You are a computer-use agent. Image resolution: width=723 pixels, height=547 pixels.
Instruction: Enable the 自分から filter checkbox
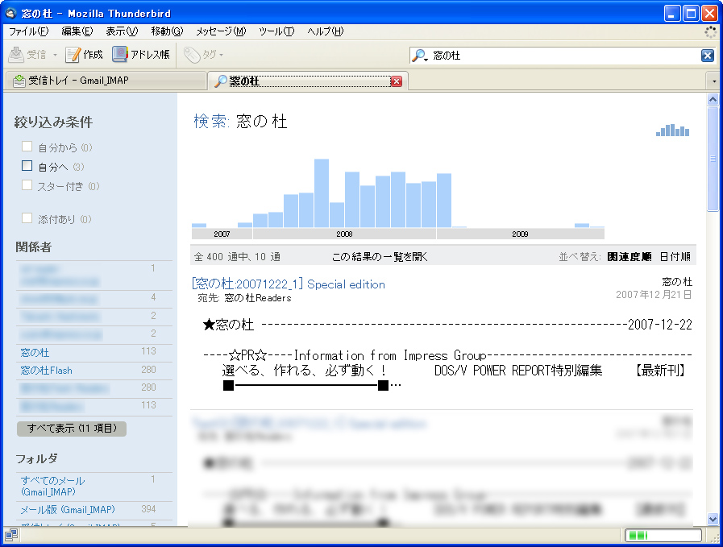pos(27,147)
